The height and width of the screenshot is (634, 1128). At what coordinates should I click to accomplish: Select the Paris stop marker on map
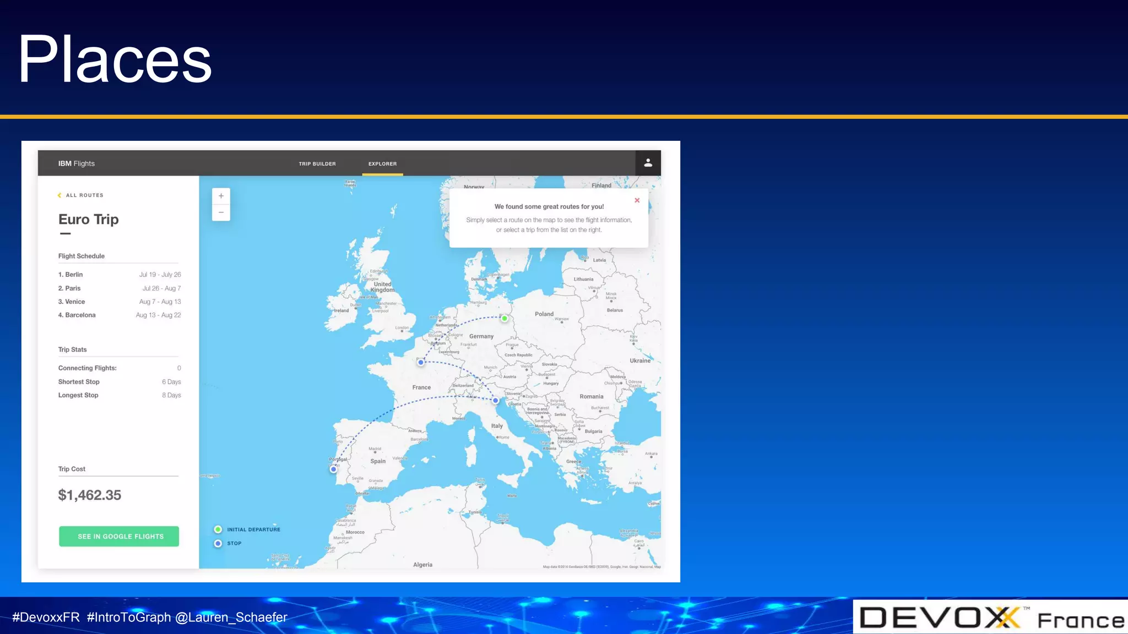point(421,362)
